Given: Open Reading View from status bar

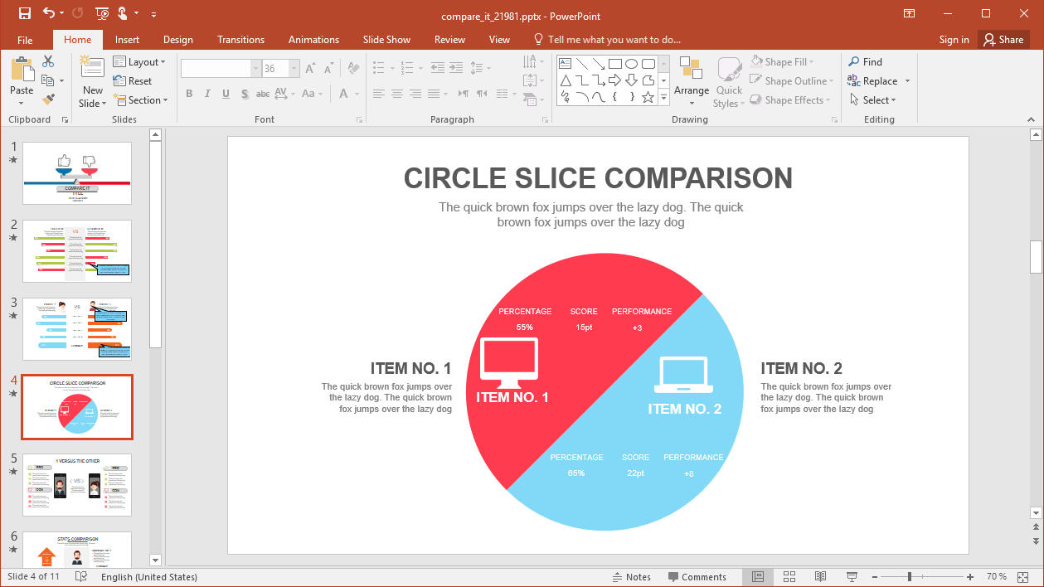Looking at the screenshot, I should point(820,577).
